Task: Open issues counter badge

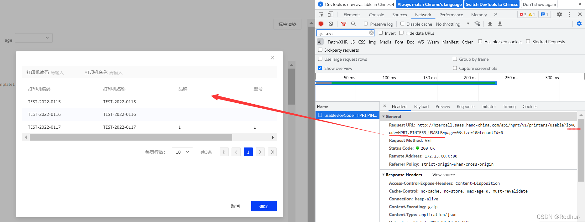Action: [545, 14]
